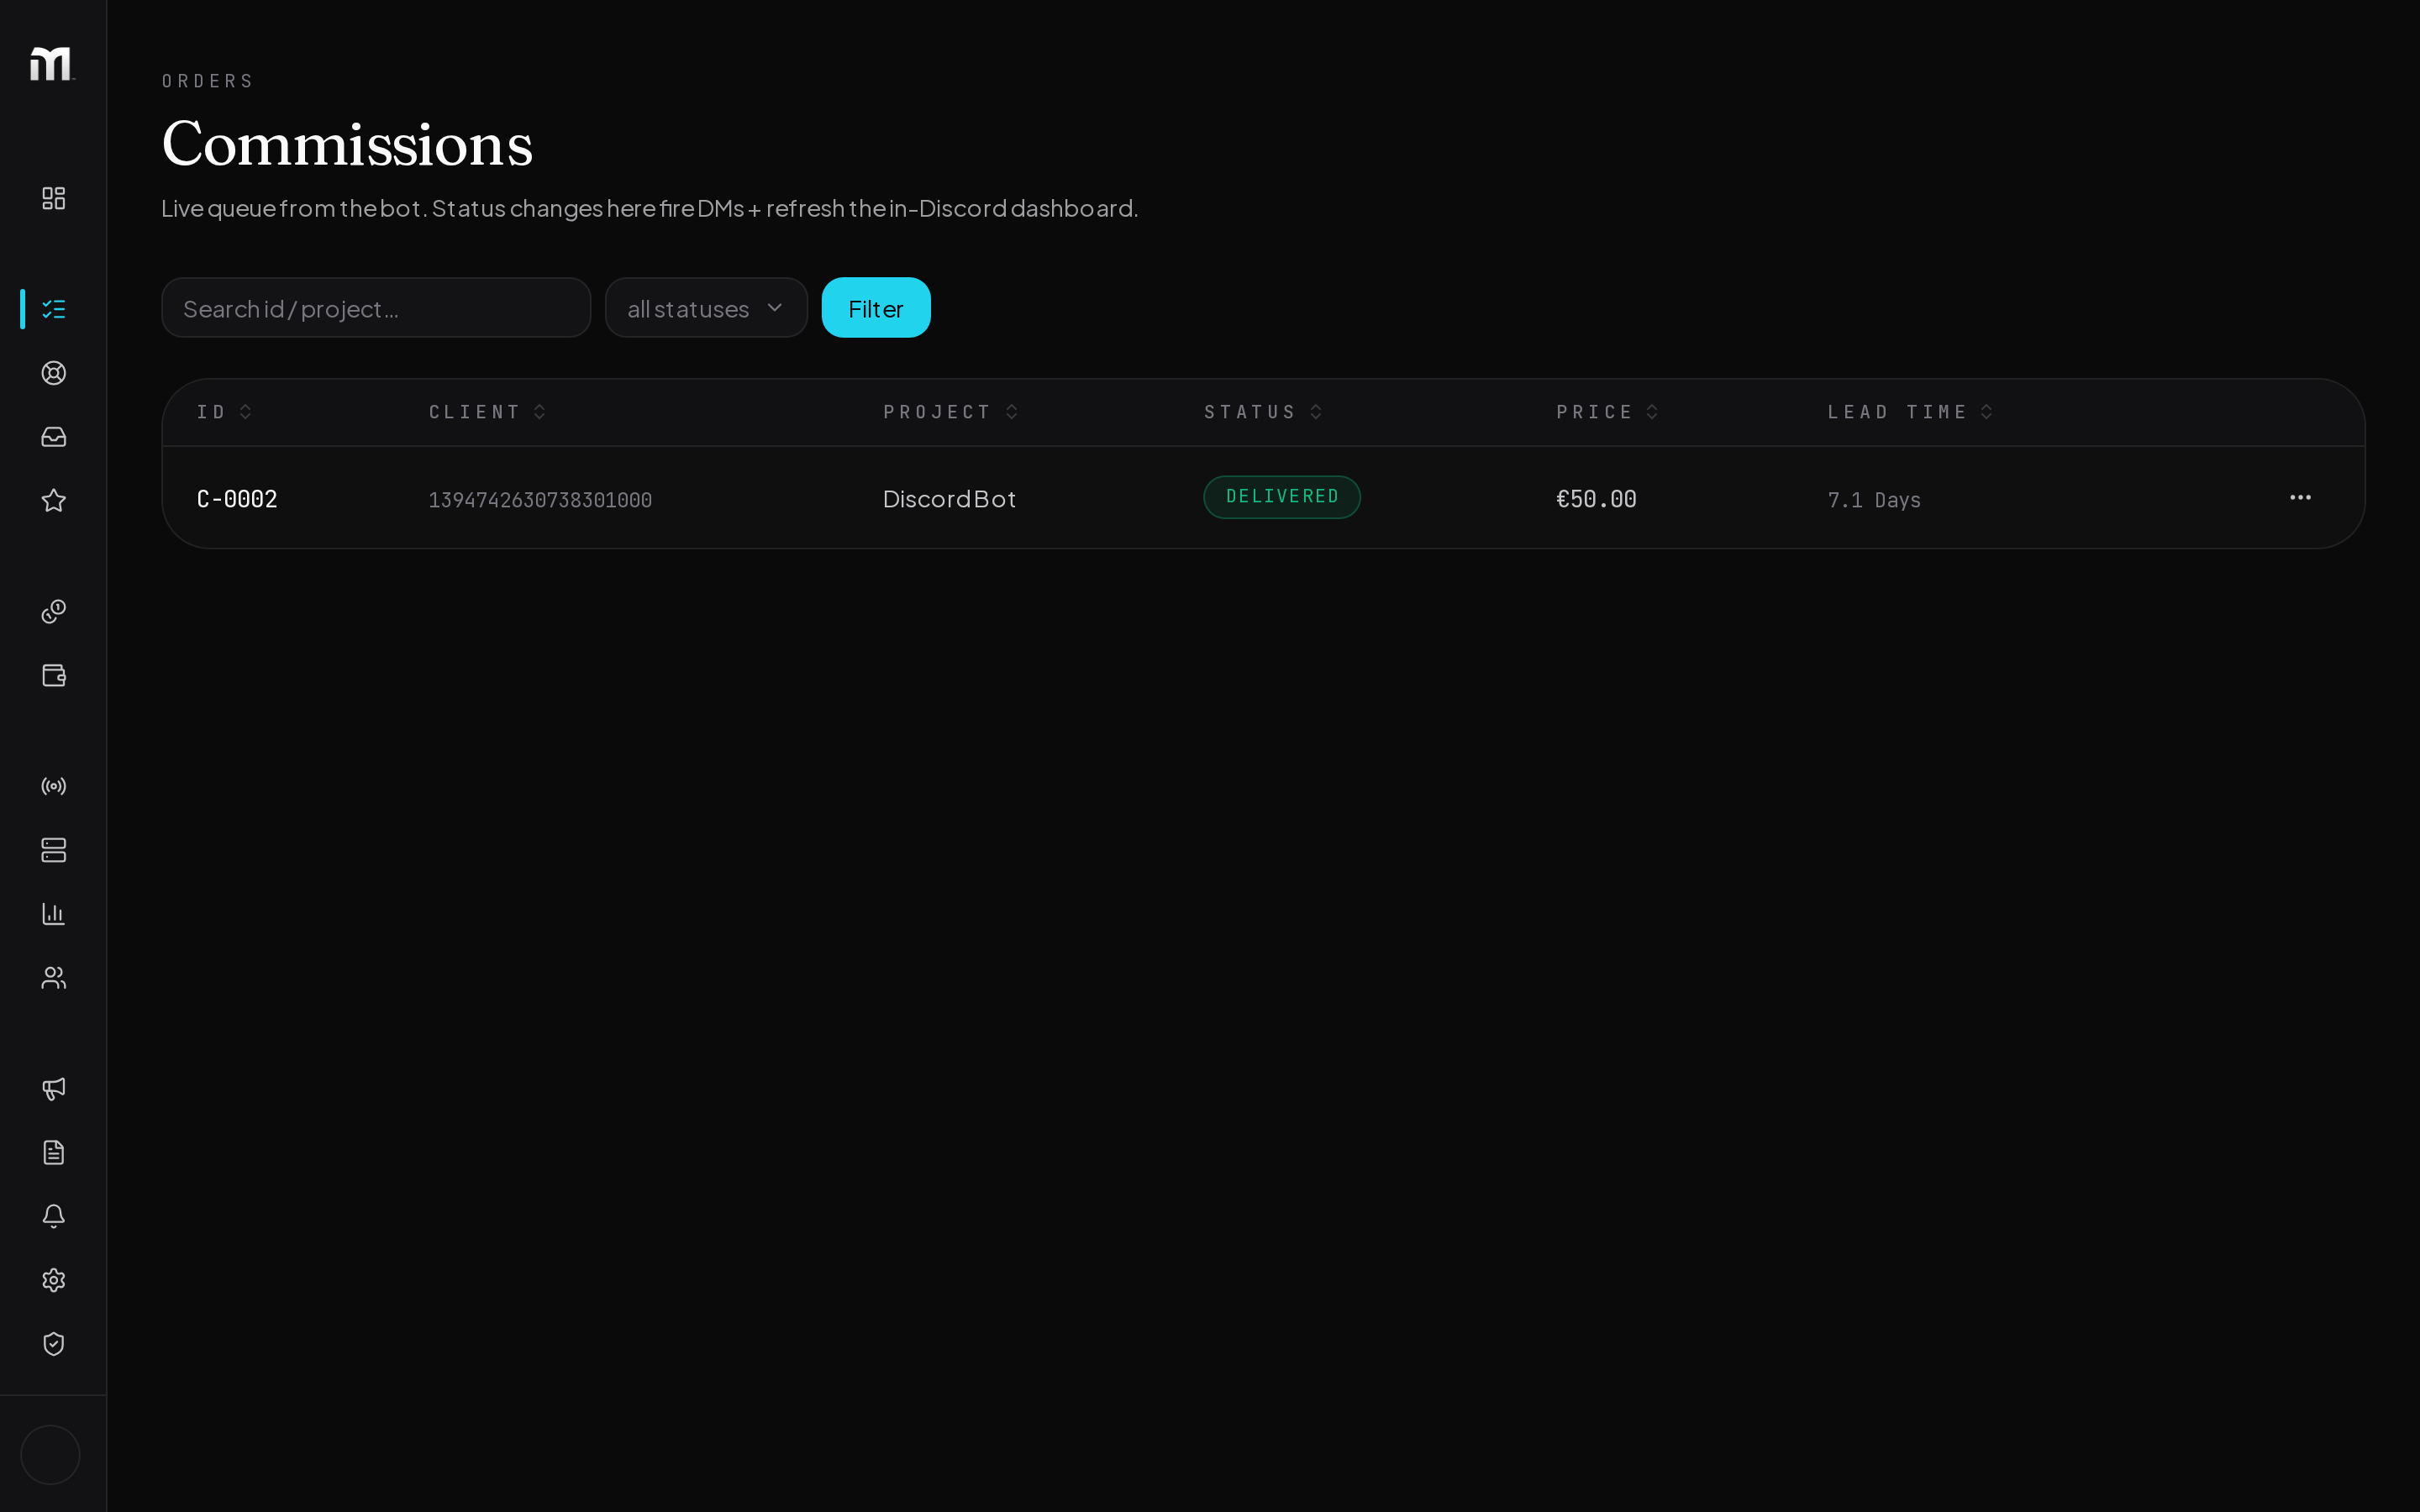Open the broadcast signal icon
Viewport: 2420px width, 1512px height.
click(54, 786)
